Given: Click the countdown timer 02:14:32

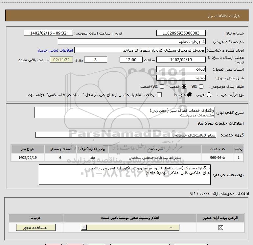Looking at the screenshot, I should click(x=61, y=60).
